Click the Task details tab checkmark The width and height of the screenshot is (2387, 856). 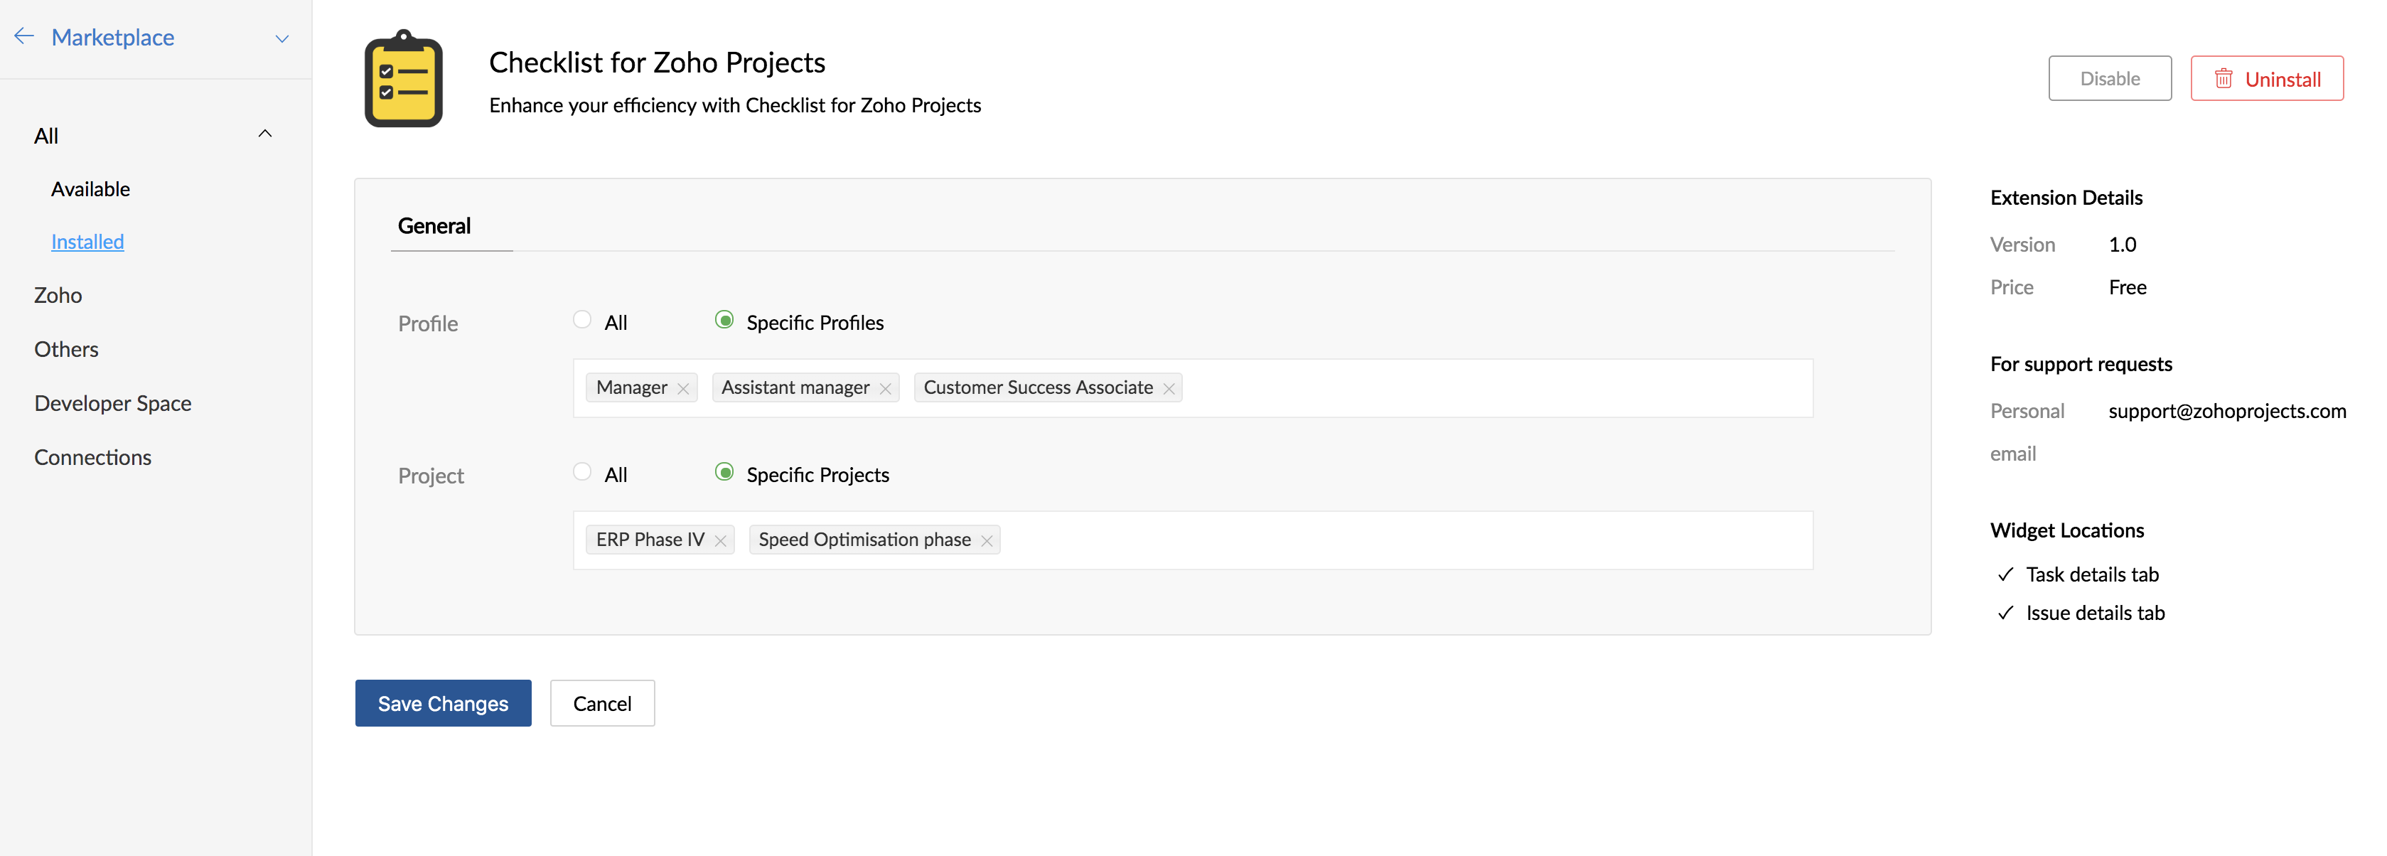[2005, 574]
